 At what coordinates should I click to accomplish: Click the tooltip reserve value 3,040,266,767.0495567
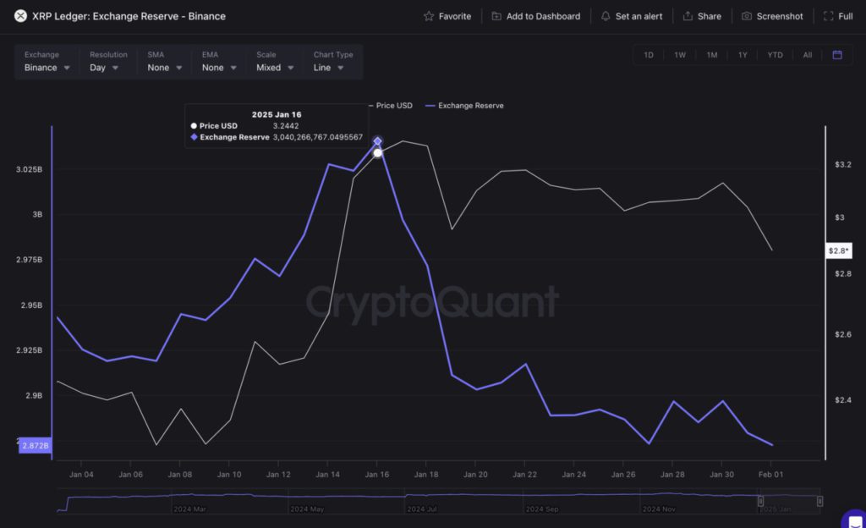coord(318,137)
